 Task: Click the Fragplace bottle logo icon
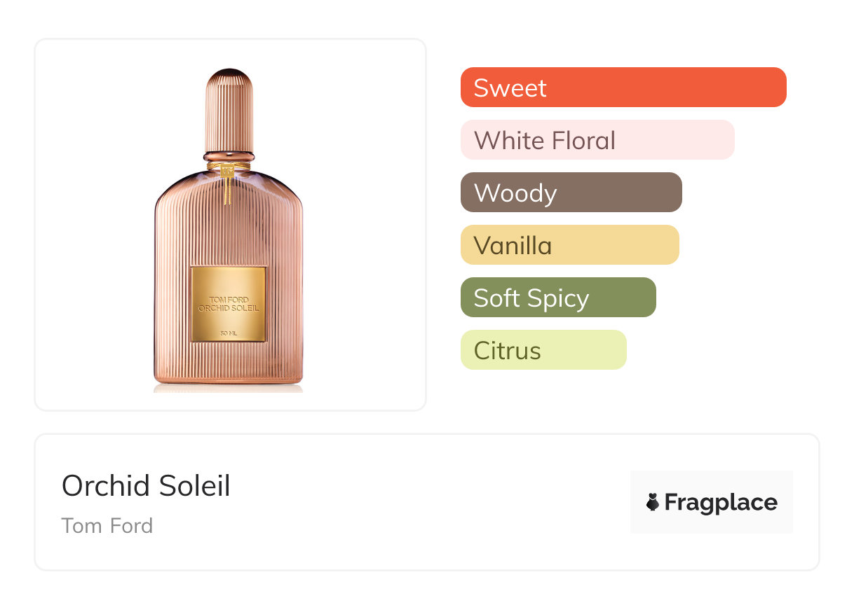(653, 502)
